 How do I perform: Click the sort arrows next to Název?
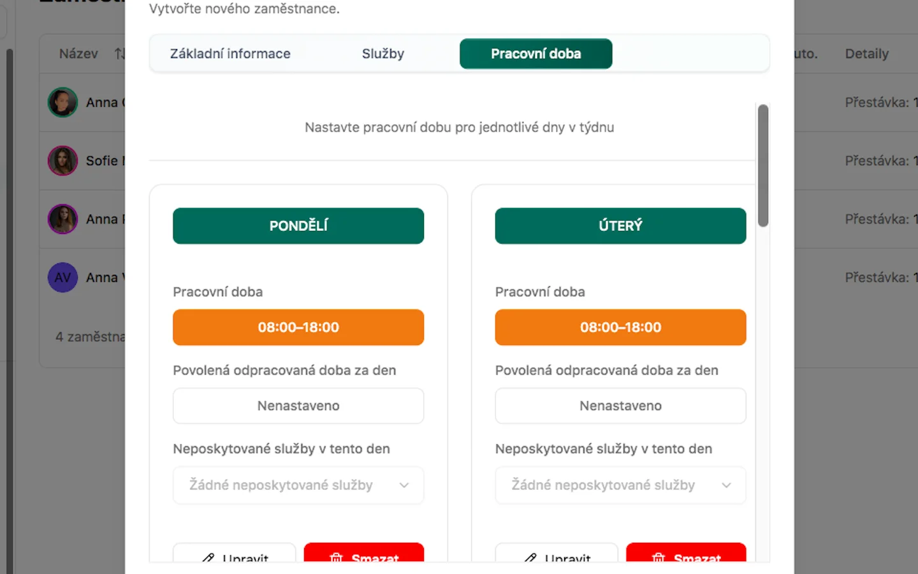tap(119, 54)
